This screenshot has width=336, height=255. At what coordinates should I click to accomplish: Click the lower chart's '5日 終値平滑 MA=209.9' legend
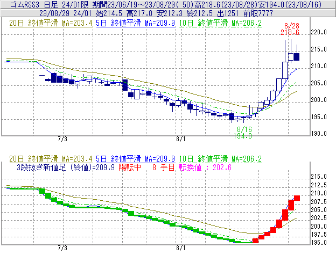136,159
